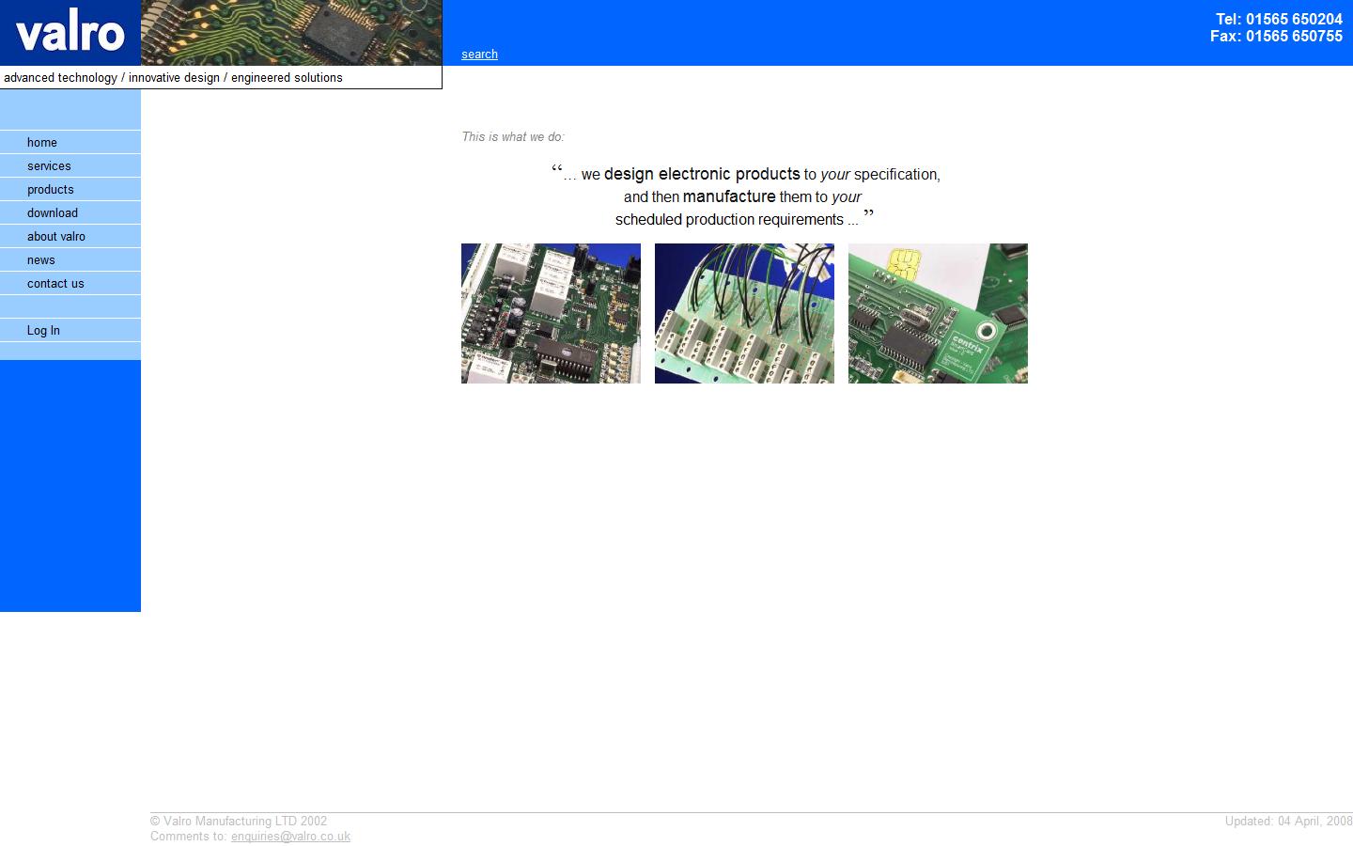The height and width of the screenshot is (846, 1353).
Task: View the green PCB with relays photo
Action: 551,313
